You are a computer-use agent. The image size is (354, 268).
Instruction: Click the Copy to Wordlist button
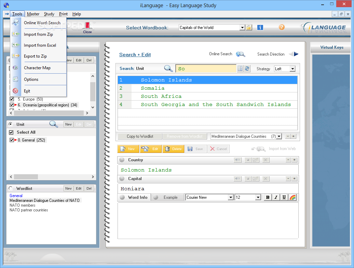[140, 136]
